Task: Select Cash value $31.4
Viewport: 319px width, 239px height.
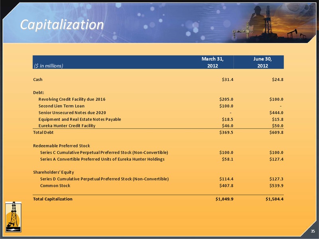Action: point(228,79)
